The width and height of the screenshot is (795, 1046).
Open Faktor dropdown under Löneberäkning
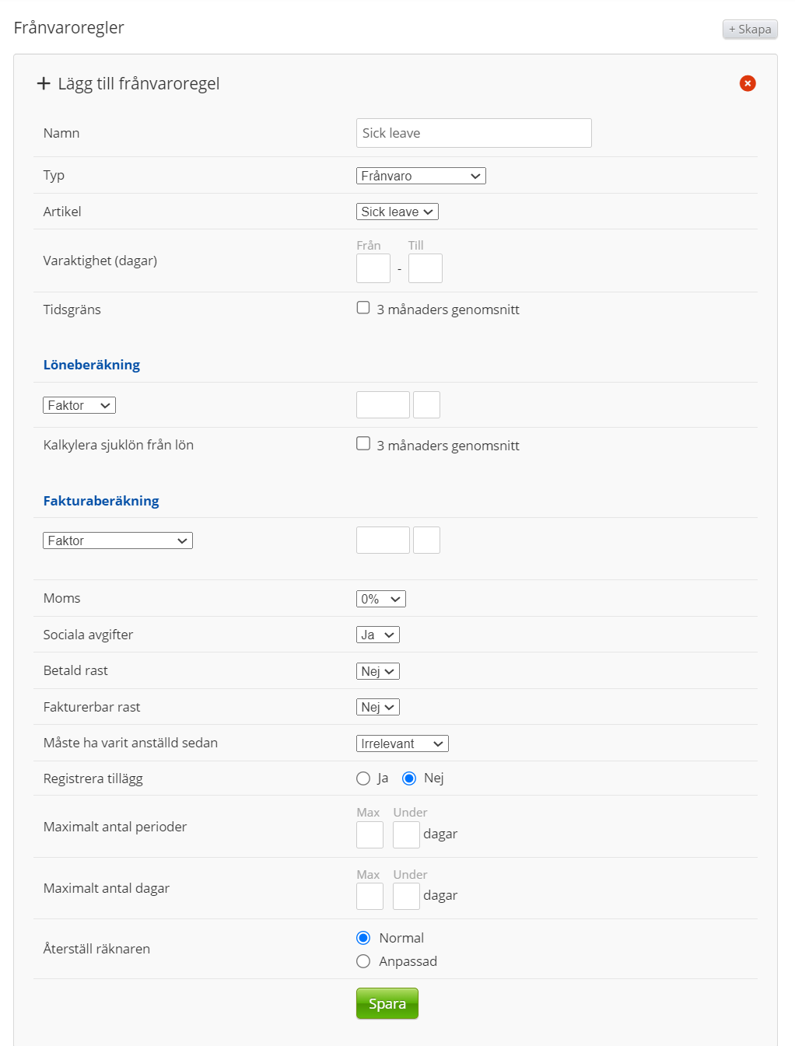(79, 405)
